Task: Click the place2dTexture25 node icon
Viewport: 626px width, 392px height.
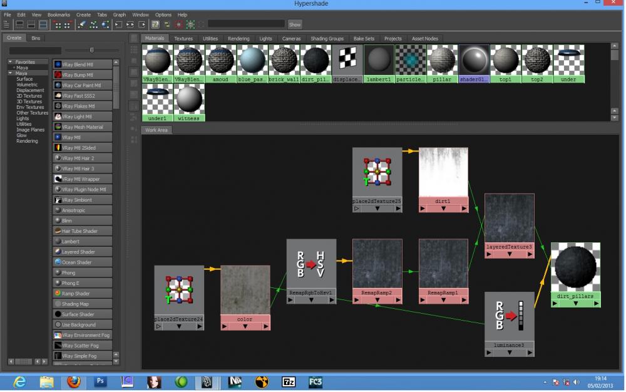Action: coord(377,172)
